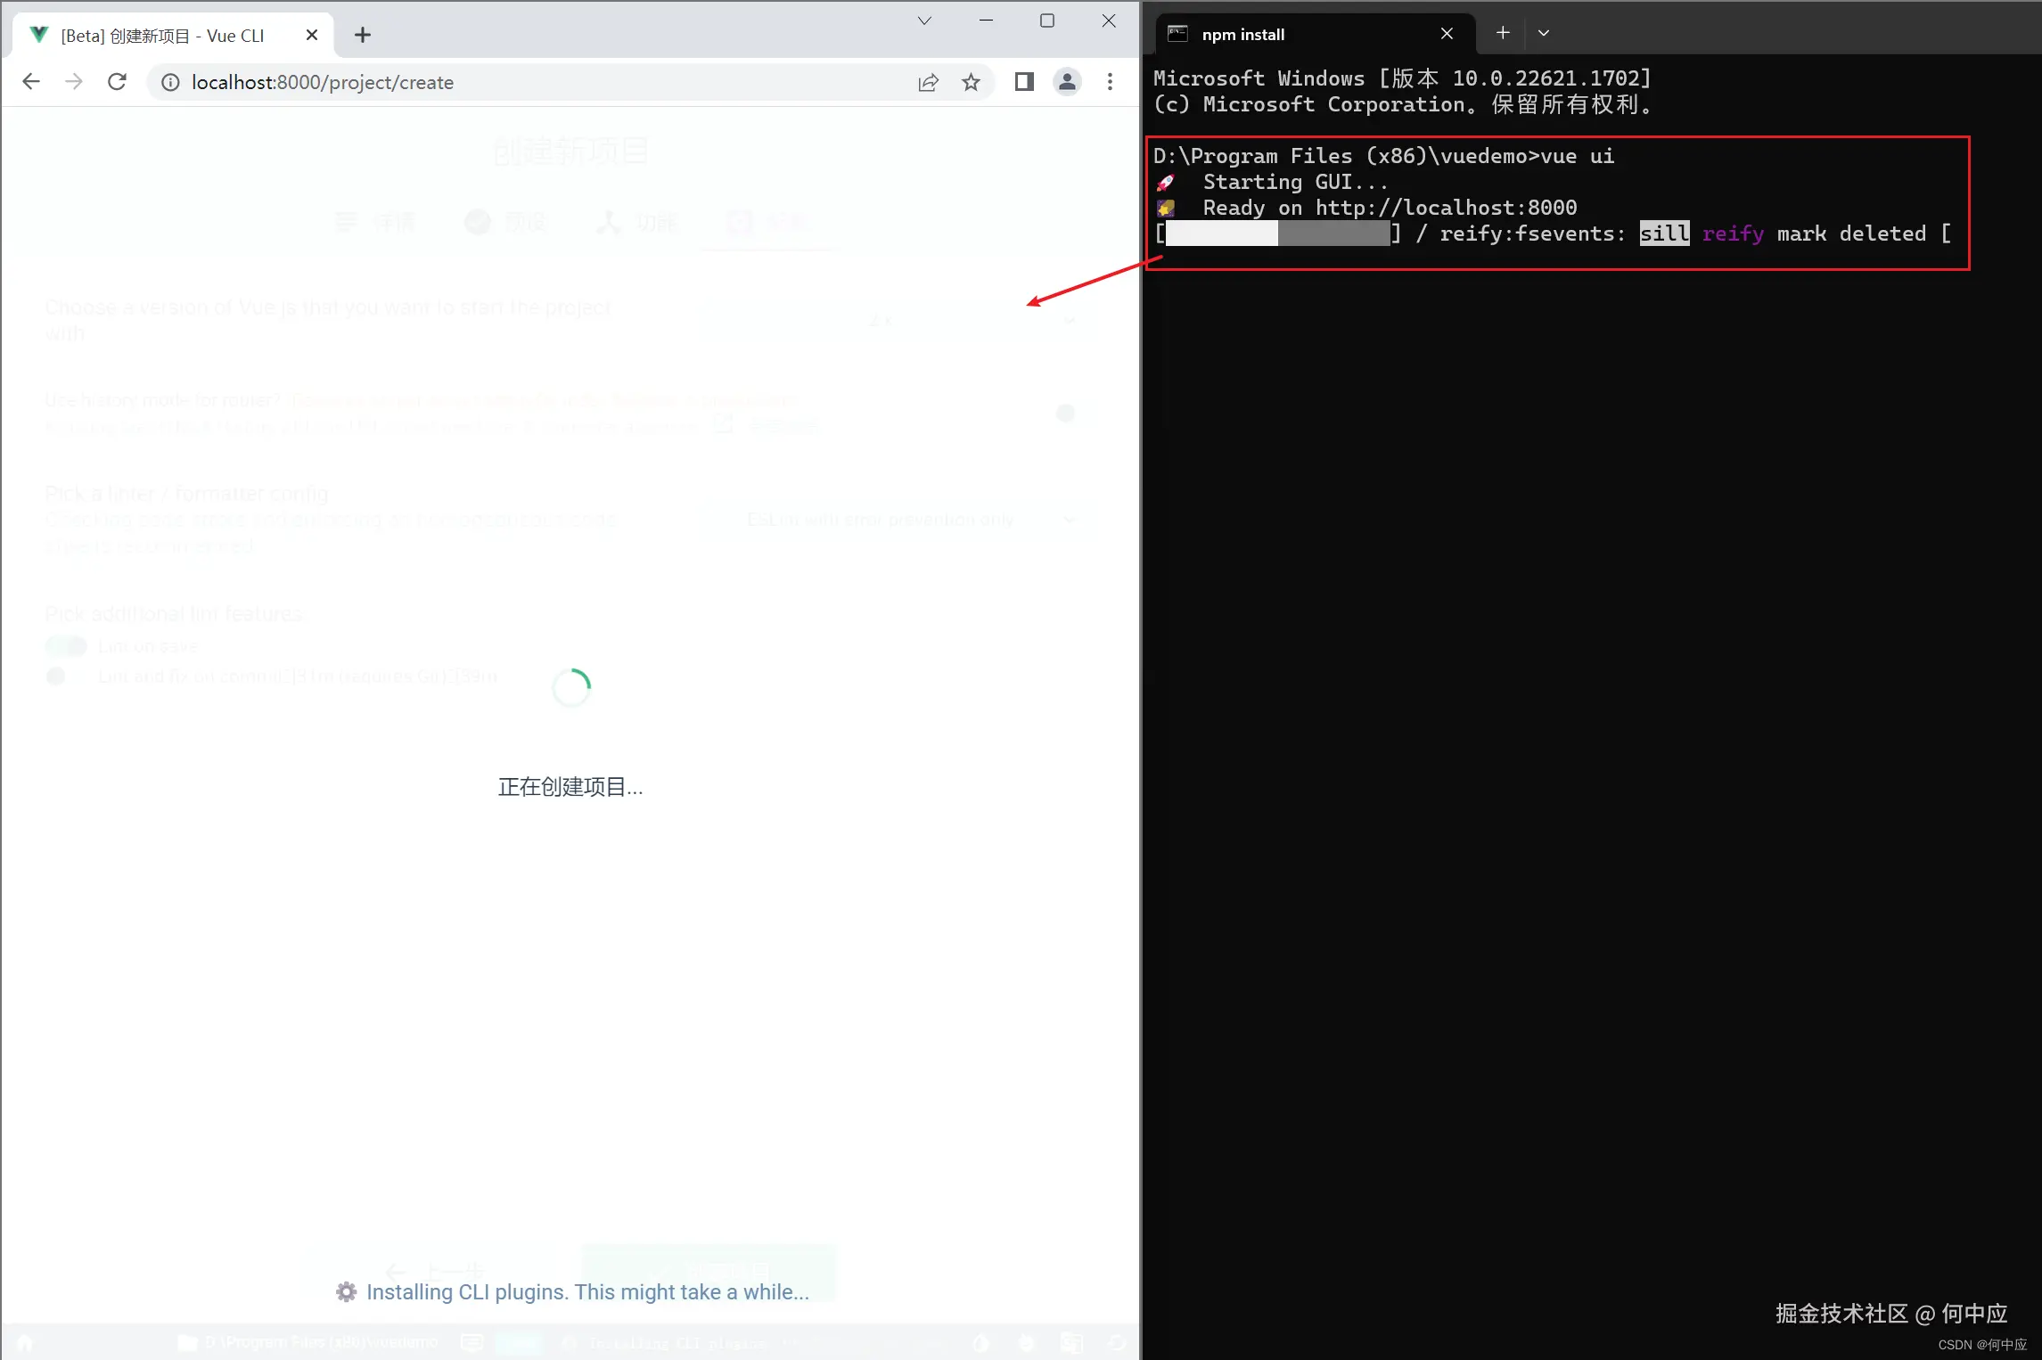
Task: Bookmark this page with the star icon
Action: tap(971, 82)
